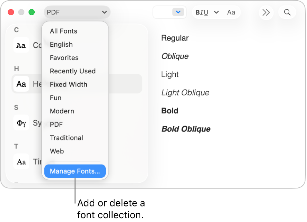Open the search icon in the toolbar

[287, 12]
